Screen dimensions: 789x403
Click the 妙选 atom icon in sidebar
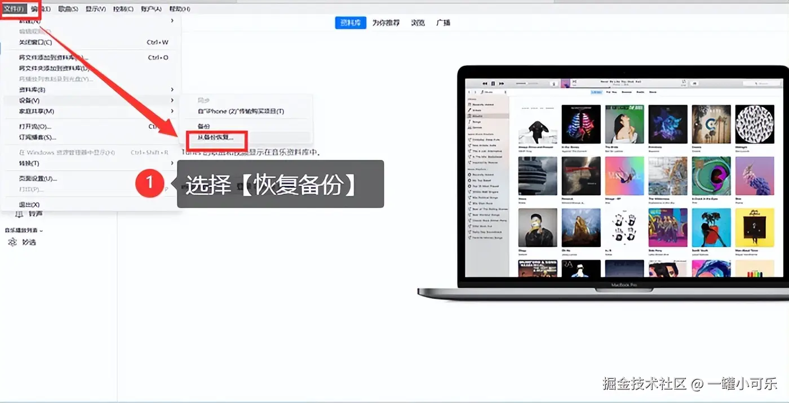12,242
